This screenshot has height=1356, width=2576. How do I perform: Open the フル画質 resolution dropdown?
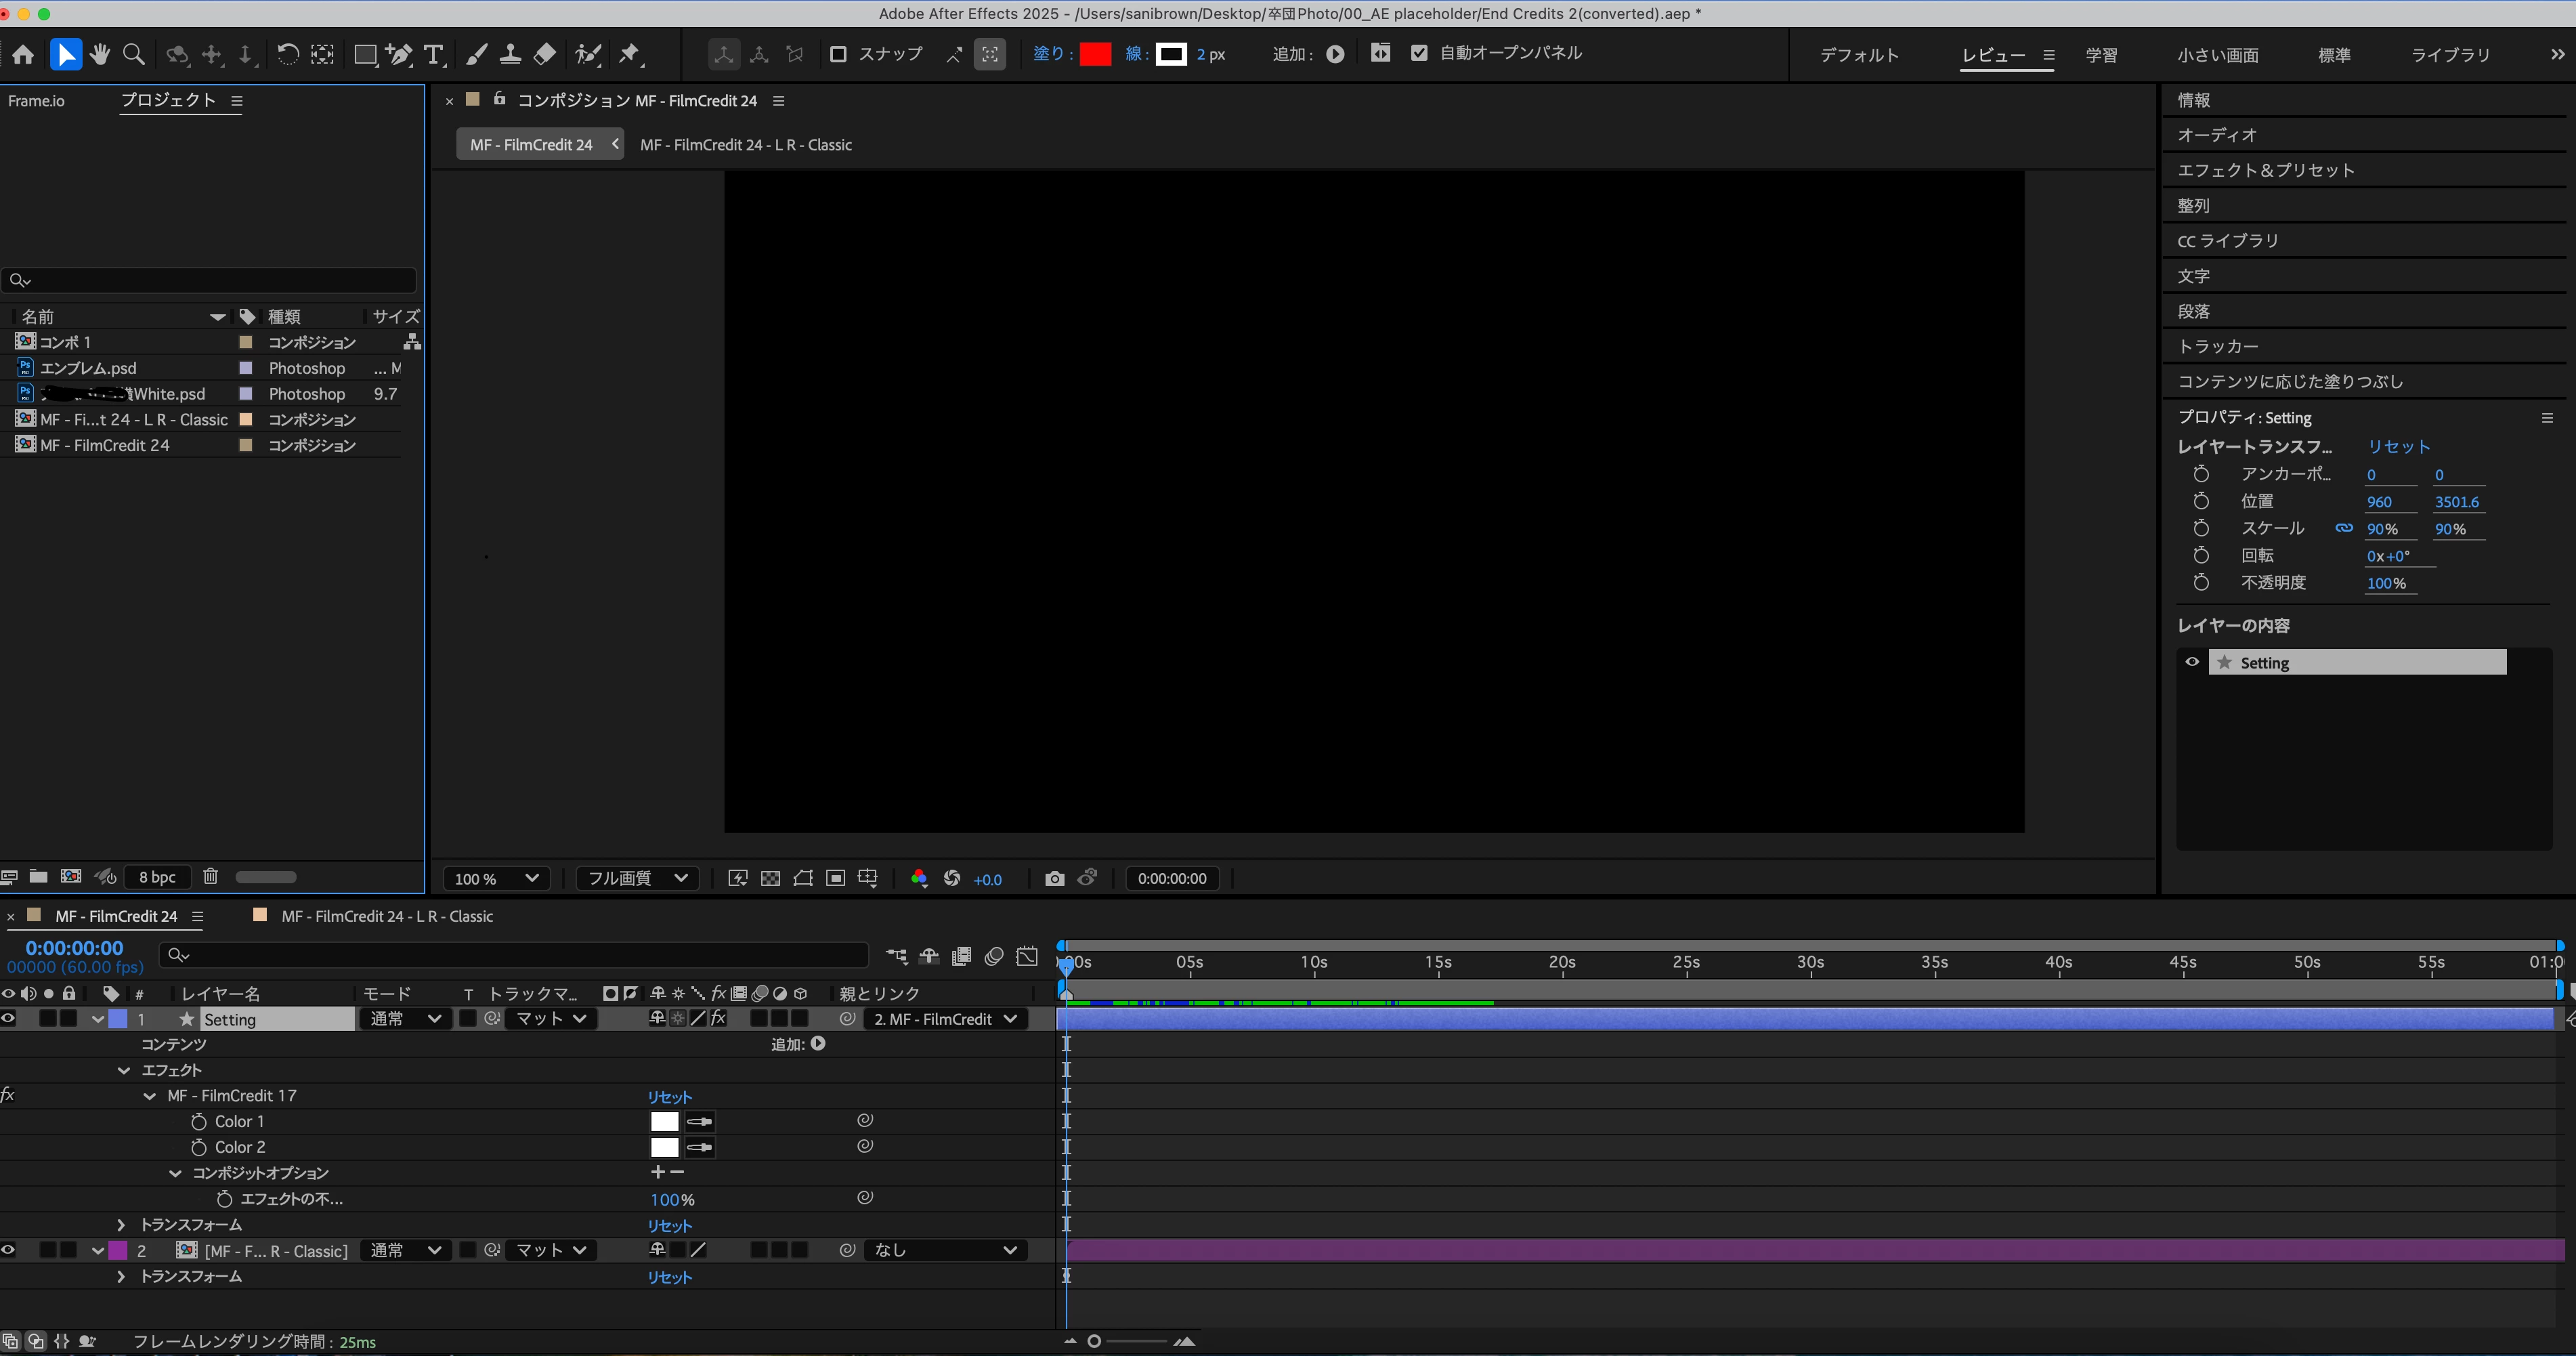coord(637,878)
